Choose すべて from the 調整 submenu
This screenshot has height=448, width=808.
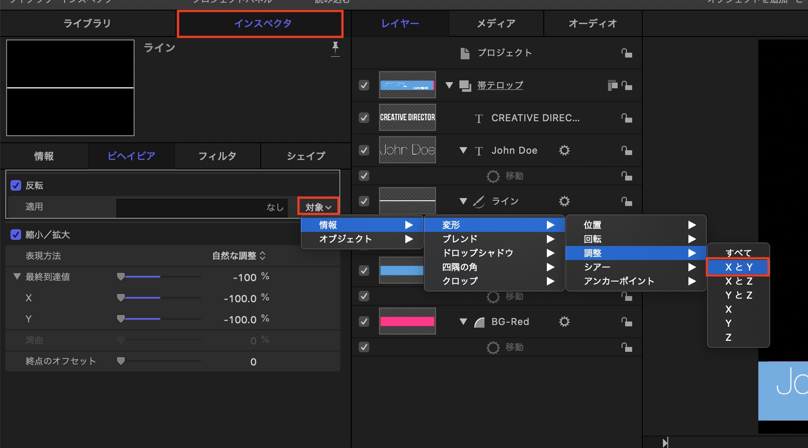738,253
